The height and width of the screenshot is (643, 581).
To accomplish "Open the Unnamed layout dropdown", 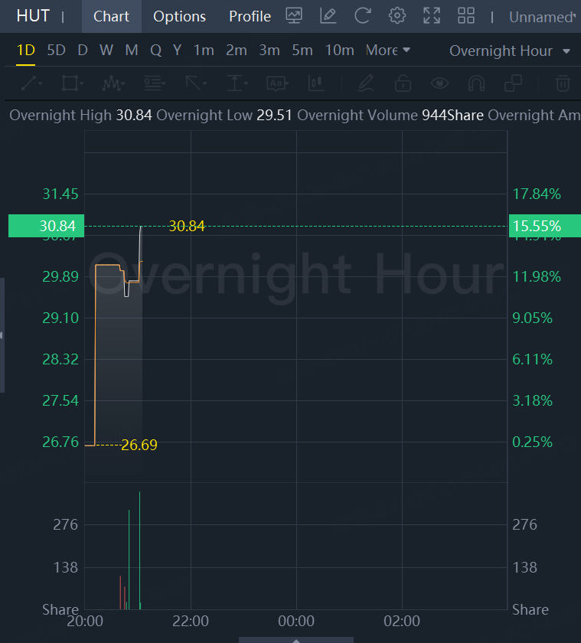I will 543,17.
